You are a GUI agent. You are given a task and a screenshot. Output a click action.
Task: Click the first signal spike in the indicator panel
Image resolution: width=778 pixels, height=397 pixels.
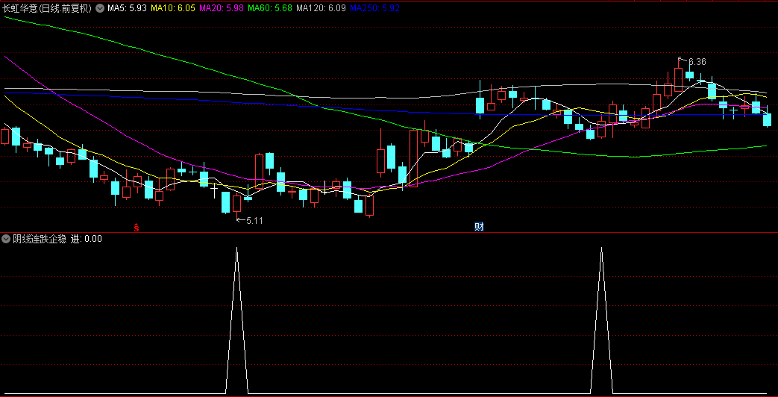(x=236, y=320)
